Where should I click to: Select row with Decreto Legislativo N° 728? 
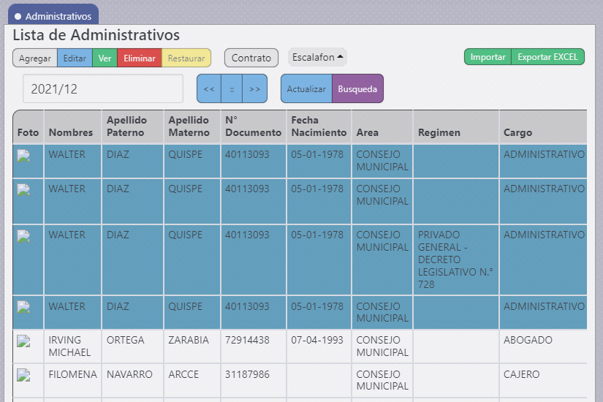[x=455, y=259]
